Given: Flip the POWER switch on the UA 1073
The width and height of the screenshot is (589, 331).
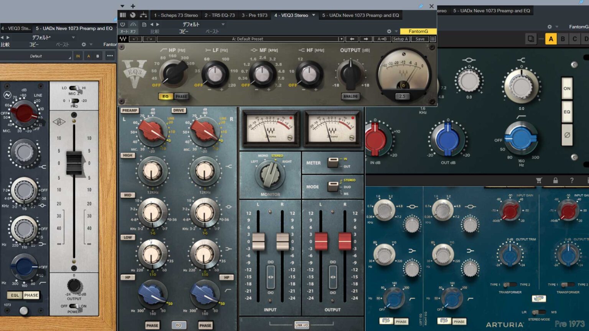Looking at the screenshot, I should pyautogui.click(x=73, y=306).
